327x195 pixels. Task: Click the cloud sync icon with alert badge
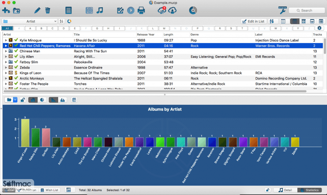[x=162, y=10]
